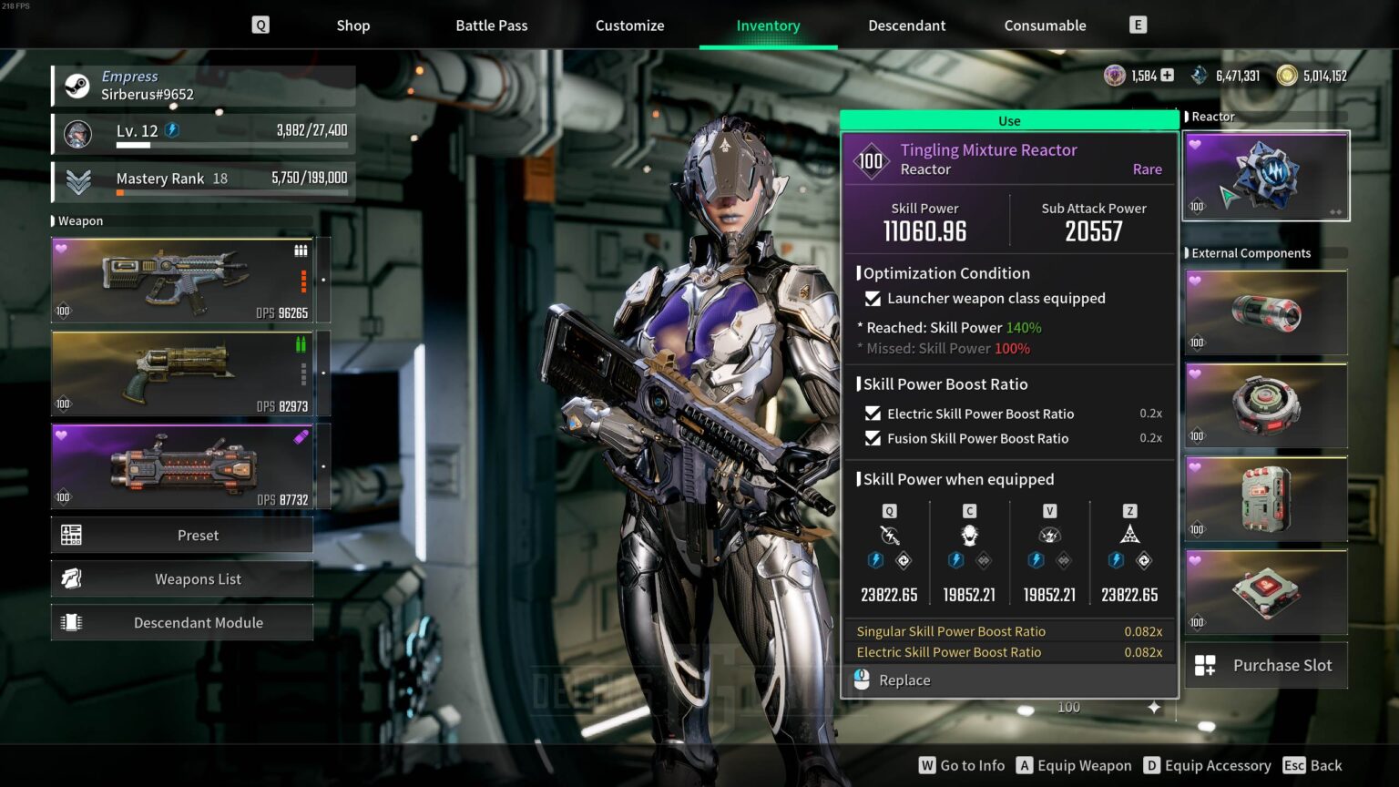
Task: Open the Consumable tab
Action: (x=1045, y=26)
